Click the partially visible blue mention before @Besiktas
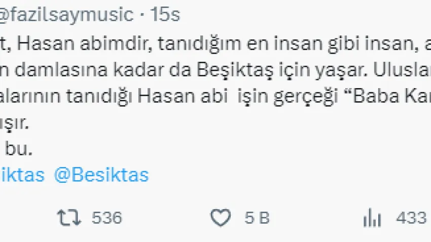The width and height of the screenshot is (431, 242). (22, 175)
